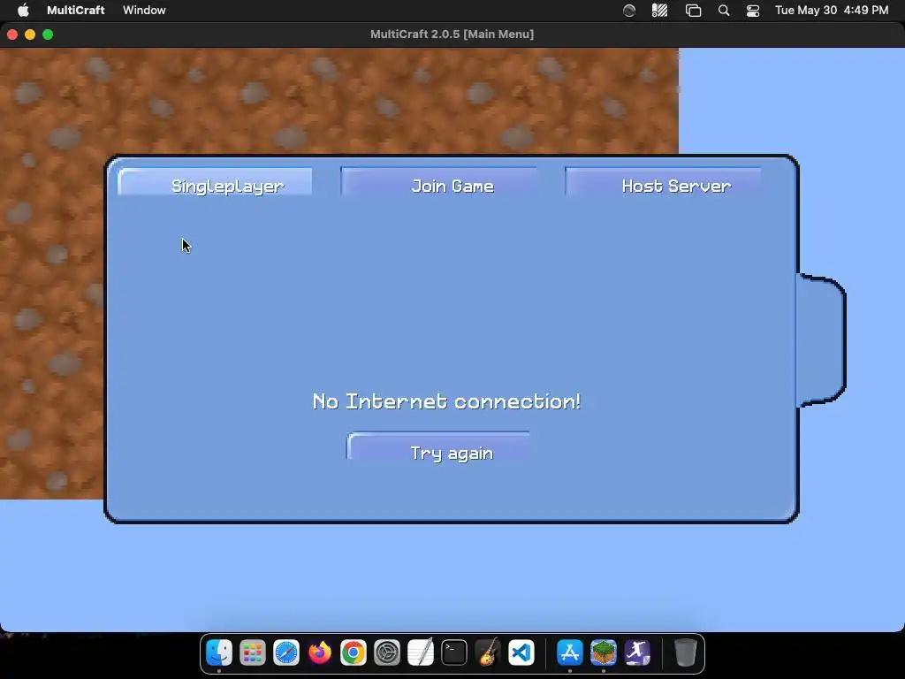905x679 pixels.
Task: Open the Apple menu
Action: click(23, 10)
